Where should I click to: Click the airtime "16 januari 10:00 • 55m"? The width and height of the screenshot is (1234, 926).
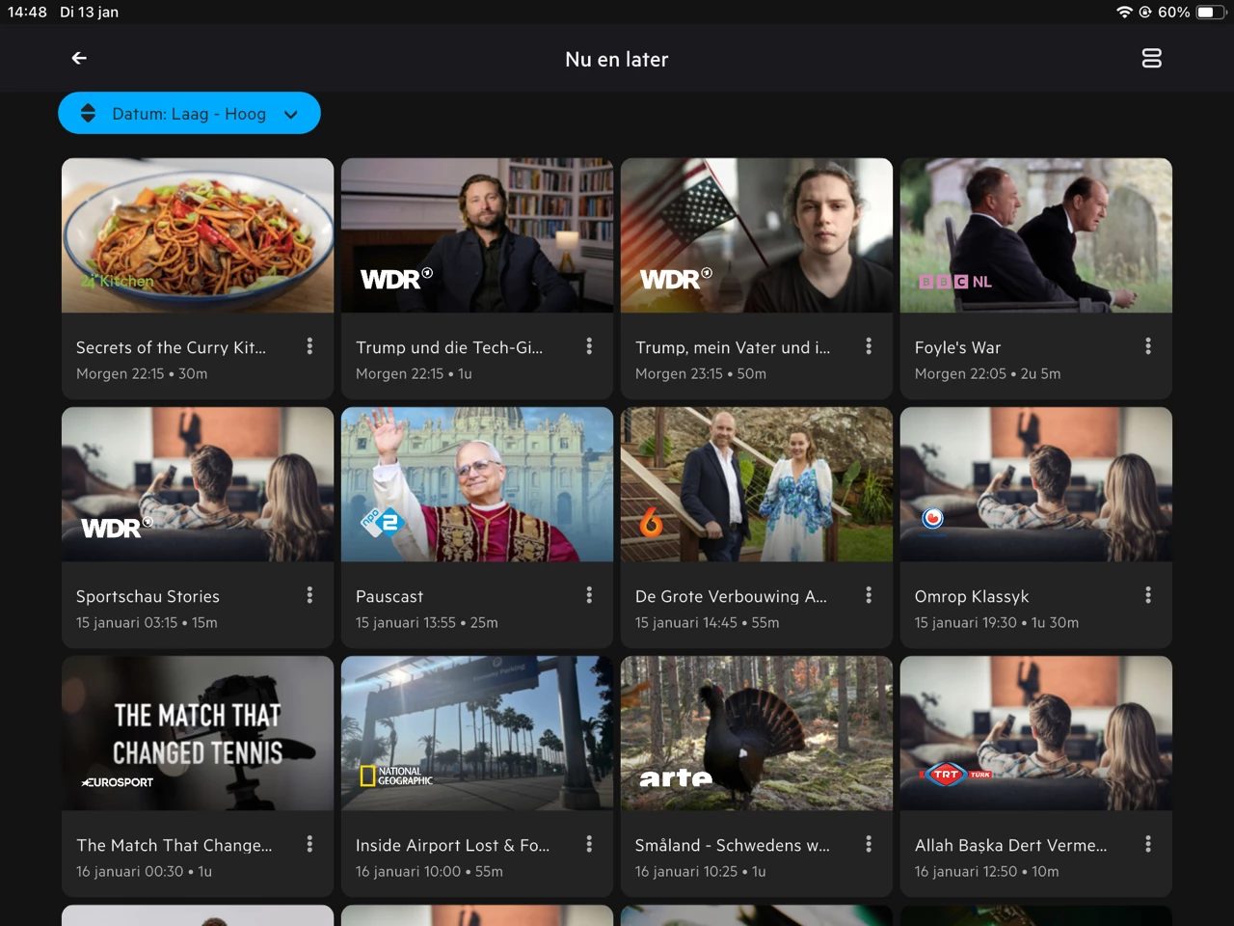pos(429,871)
